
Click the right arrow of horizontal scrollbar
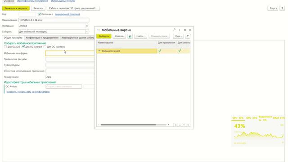168,125
